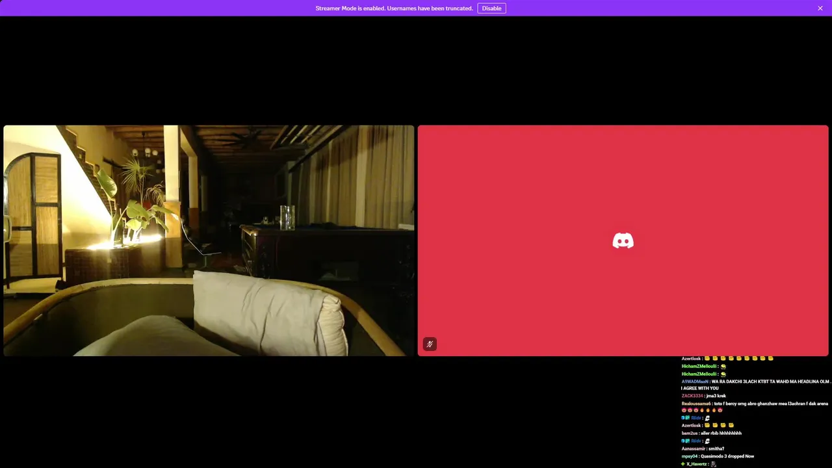Dismiss the Streamer Mode banner with X

pyautogui.click(x=820, y=8)
